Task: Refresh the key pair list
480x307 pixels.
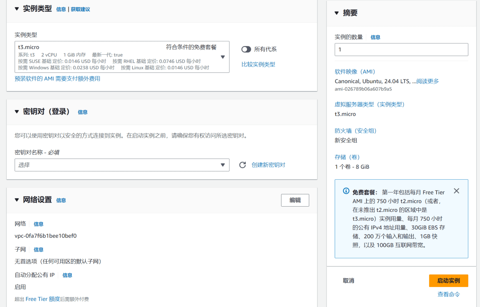Action: coord(243,165)
